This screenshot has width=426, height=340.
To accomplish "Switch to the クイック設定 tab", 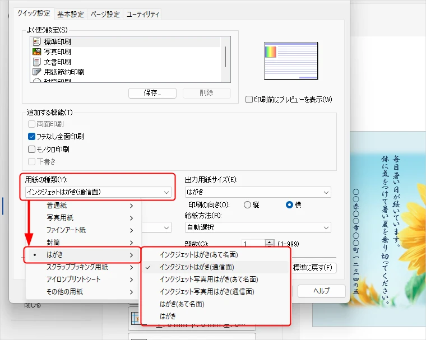I will 34,13.
